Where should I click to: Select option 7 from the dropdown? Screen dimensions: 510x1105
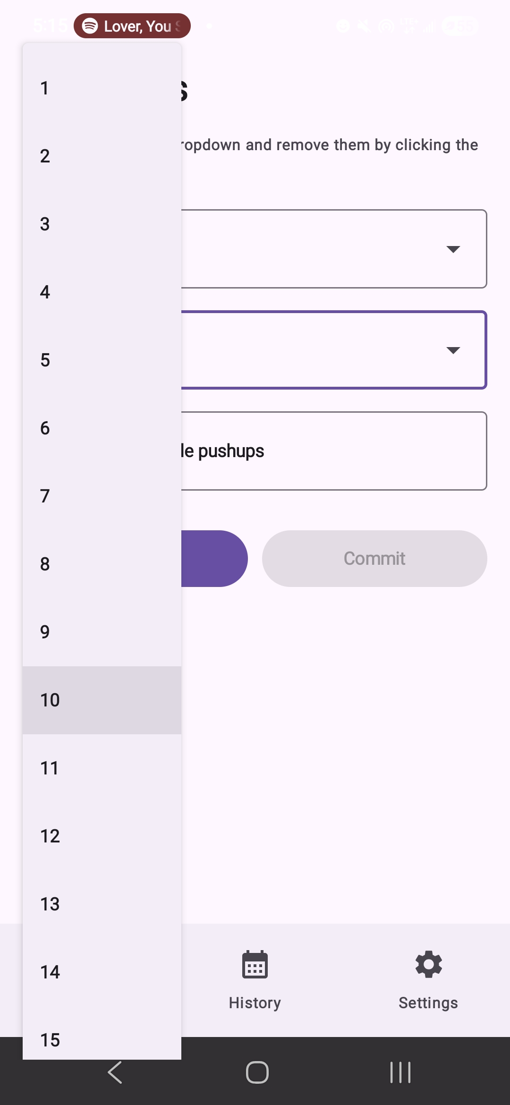click(102, 496)
